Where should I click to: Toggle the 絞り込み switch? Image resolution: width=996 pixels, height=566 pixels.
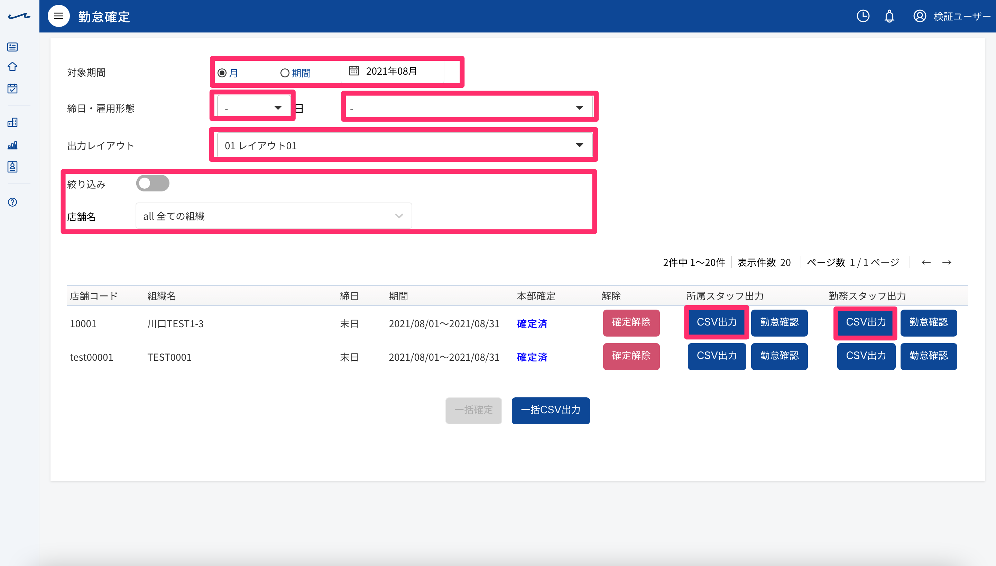click(153, 183)
